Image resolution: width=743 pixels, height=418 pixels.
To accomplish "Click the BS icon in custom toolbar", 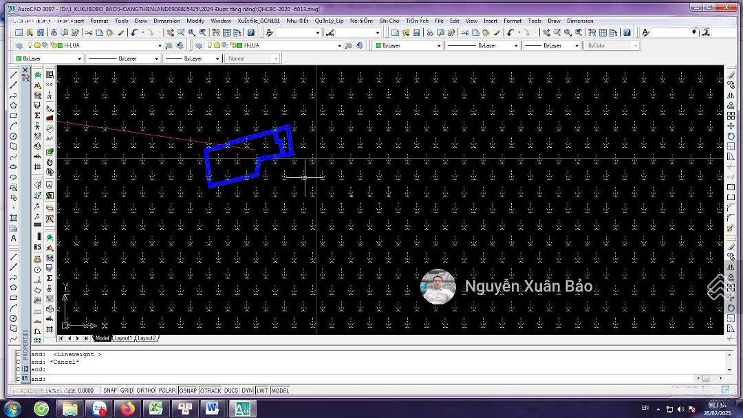I will click(x=37, y=247).
